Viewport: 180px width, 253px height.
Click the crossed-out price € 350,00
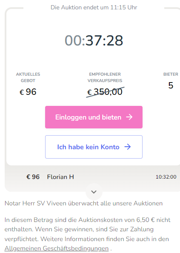click(105, 92)
